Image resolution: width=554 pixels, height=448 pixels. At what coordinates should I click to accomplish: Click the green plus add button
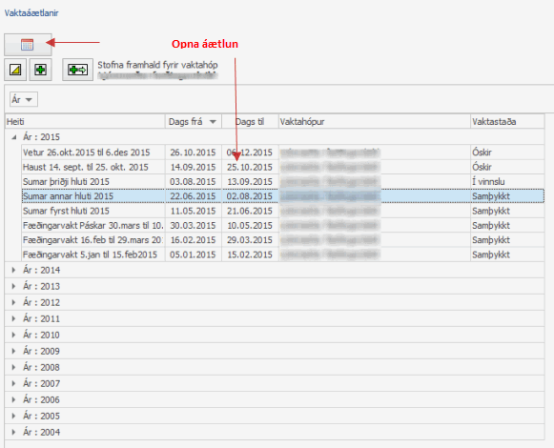click(40, 70)
